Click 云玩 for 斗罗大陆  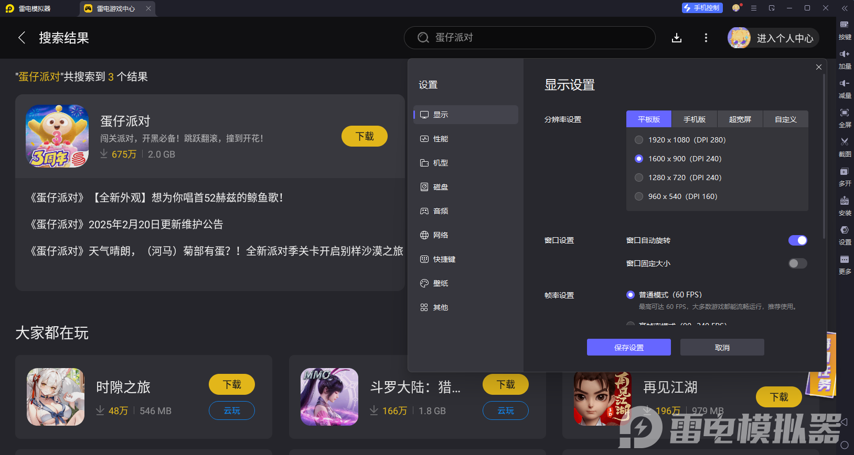[x=506, y=410]
